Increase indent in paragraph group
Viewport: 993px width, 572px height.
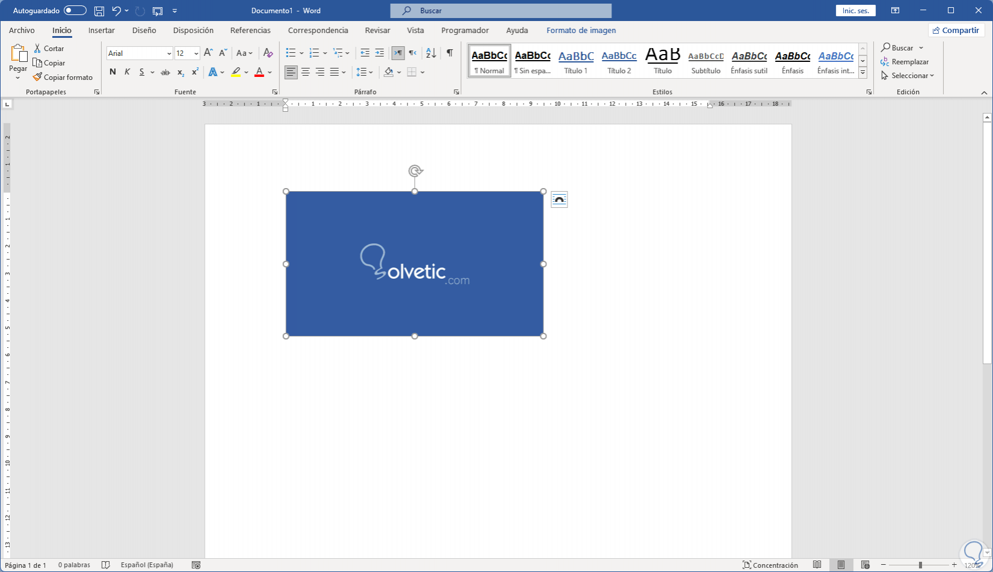pyautogui.click(x=380, y=53)
